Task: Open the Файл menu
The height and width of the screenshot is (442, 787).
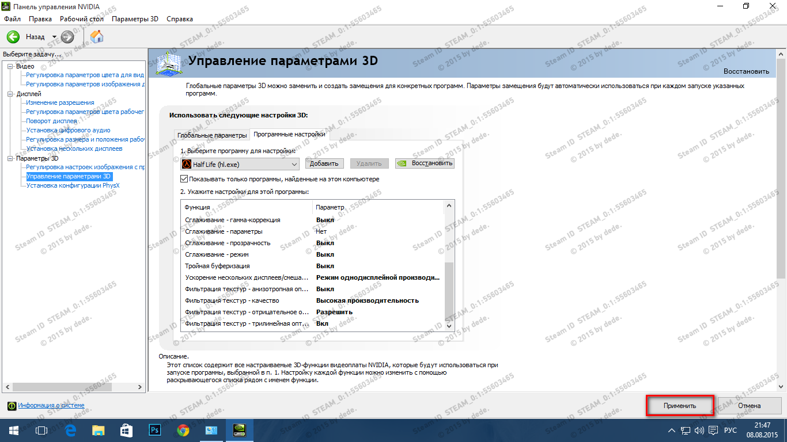Action: (x=12, y=19)
